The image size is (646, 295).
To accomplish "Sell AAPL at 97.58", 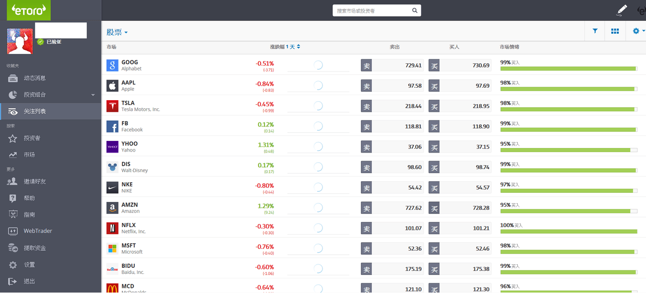I will (x=392, y=86).
